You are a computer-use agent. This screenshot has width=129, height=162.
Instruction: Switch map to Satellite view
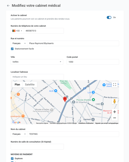[30, 84]
